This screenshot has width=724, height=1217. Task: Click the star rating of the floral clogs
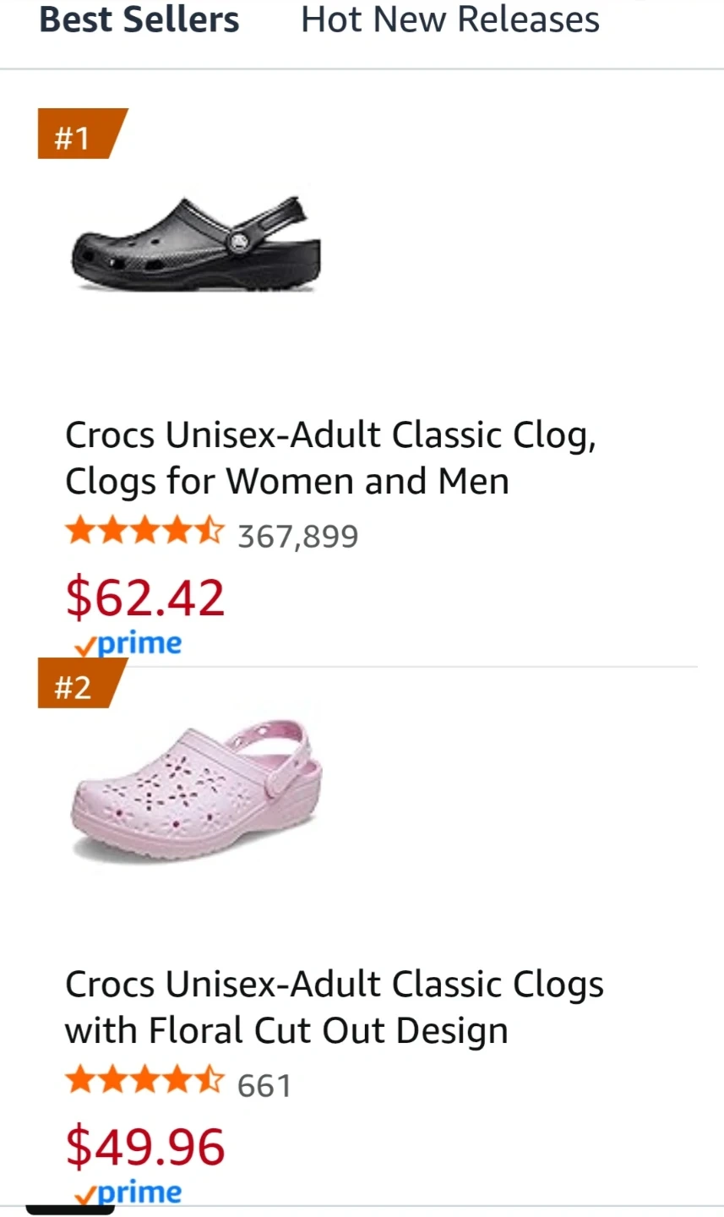[144, 1082]
